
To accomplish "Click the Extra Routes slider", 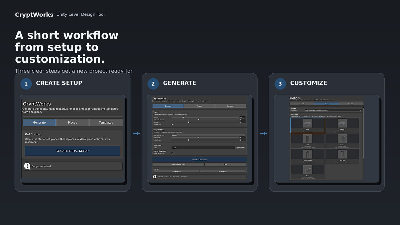I will (x=205, y=140).
